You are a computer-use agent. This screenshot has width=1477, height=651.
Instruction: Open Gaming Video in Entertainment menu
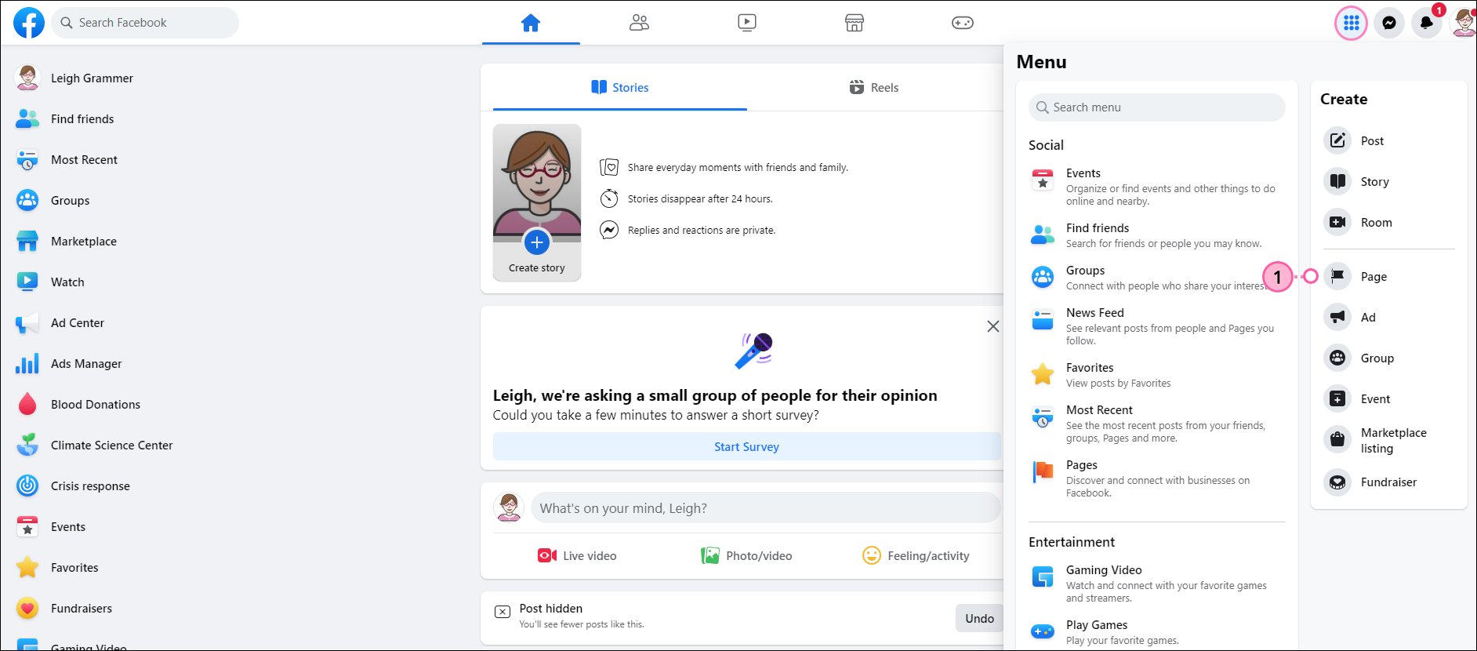coord(1157,584)
